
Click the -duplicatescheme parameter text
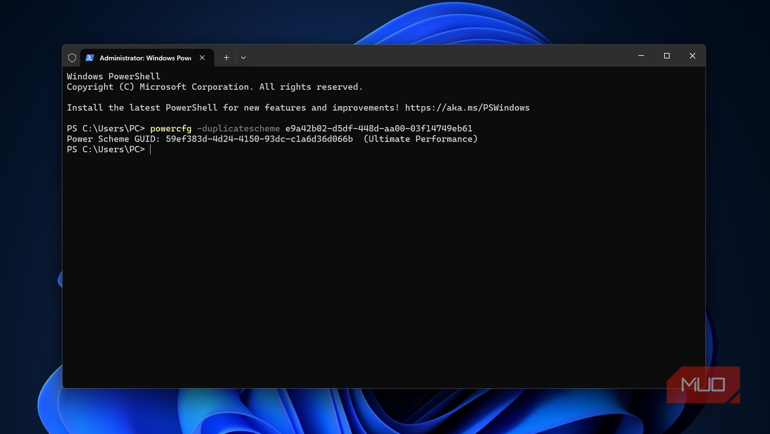click(238, 128)
